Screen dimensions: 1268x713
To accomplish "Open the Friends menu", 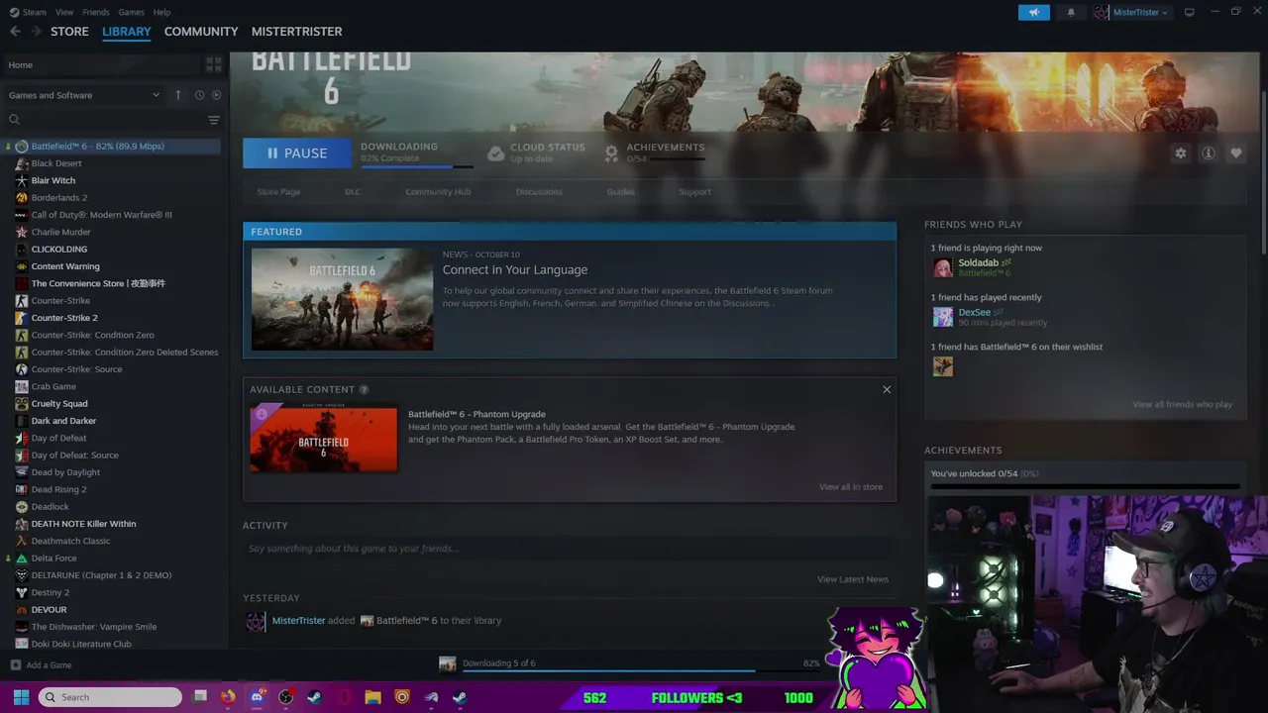I will (96, 12).
